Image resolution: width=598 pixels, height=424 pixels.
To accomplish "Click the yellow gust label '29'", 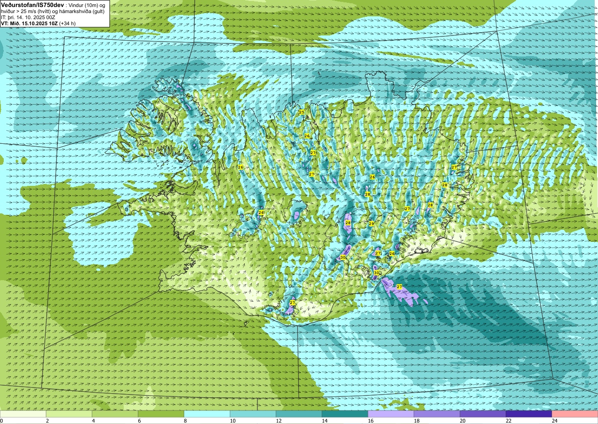I will pos(371,224).
